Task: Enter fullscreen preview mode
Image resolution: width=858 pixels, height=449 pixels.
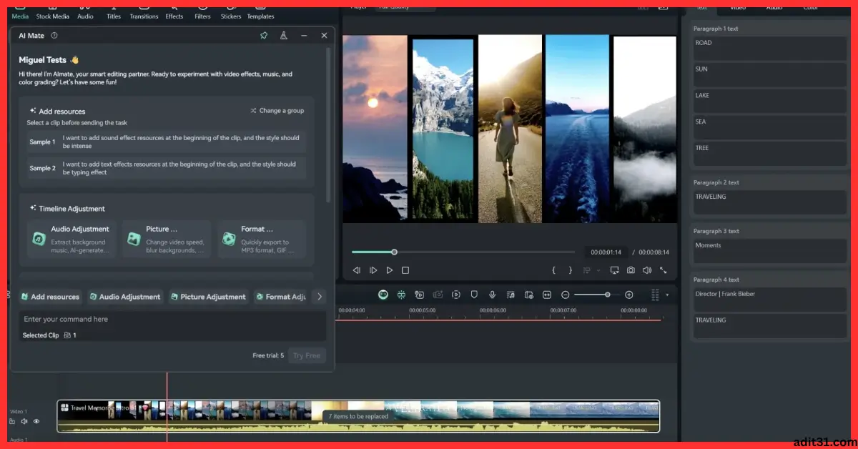Action: pyautogui.click(x=664, y=270)
